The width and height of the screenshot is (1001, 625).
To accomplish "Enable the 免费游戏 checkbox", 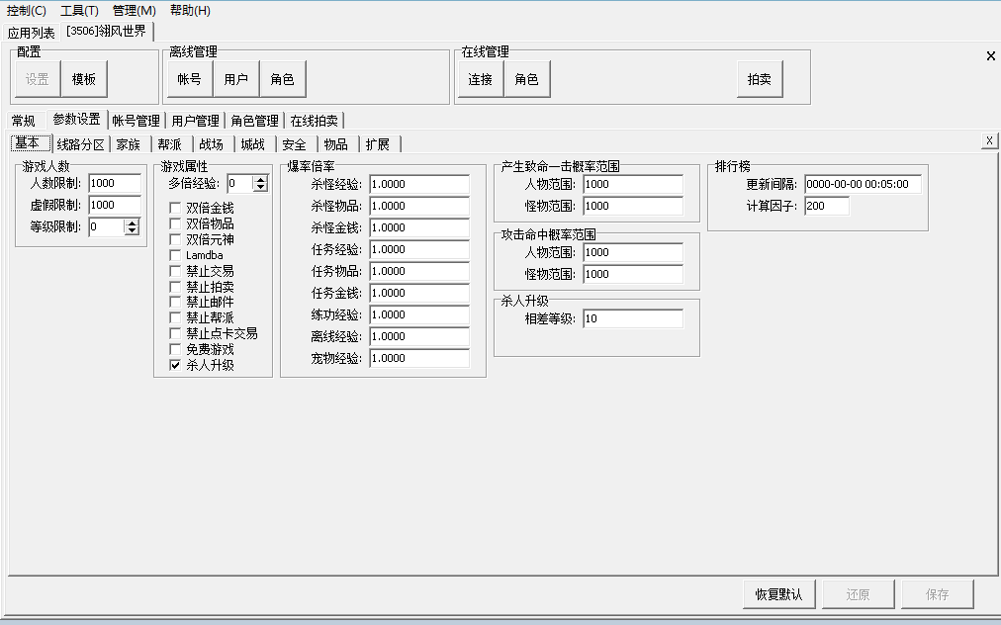I will pyautogui.click(x=175, y=349).
